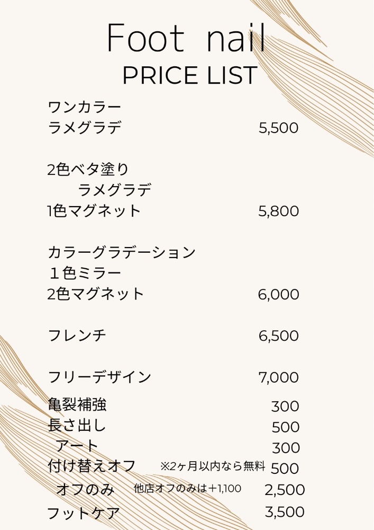Select the フットケア item
374x530 pixels.
pos(84,513)
